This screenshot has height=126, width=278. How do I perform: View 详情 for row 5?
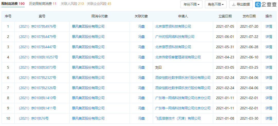point(268,67)
